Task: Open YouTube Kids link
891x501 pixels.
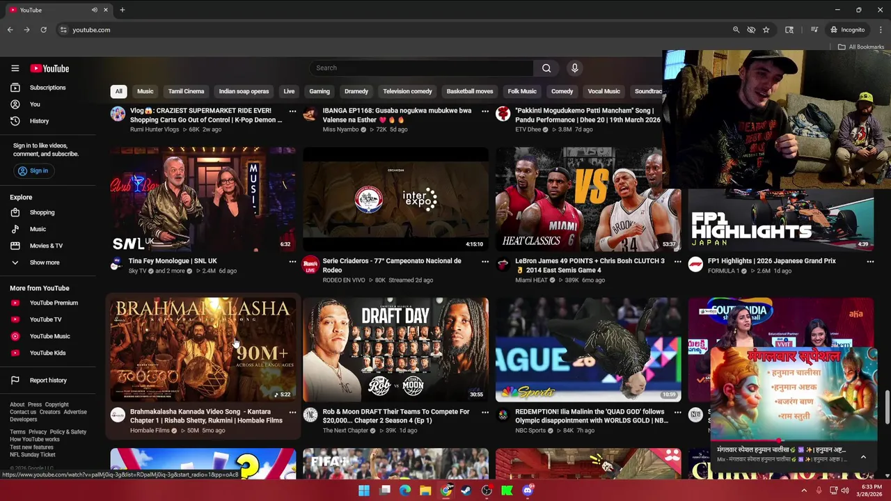Action: [47, 353]
